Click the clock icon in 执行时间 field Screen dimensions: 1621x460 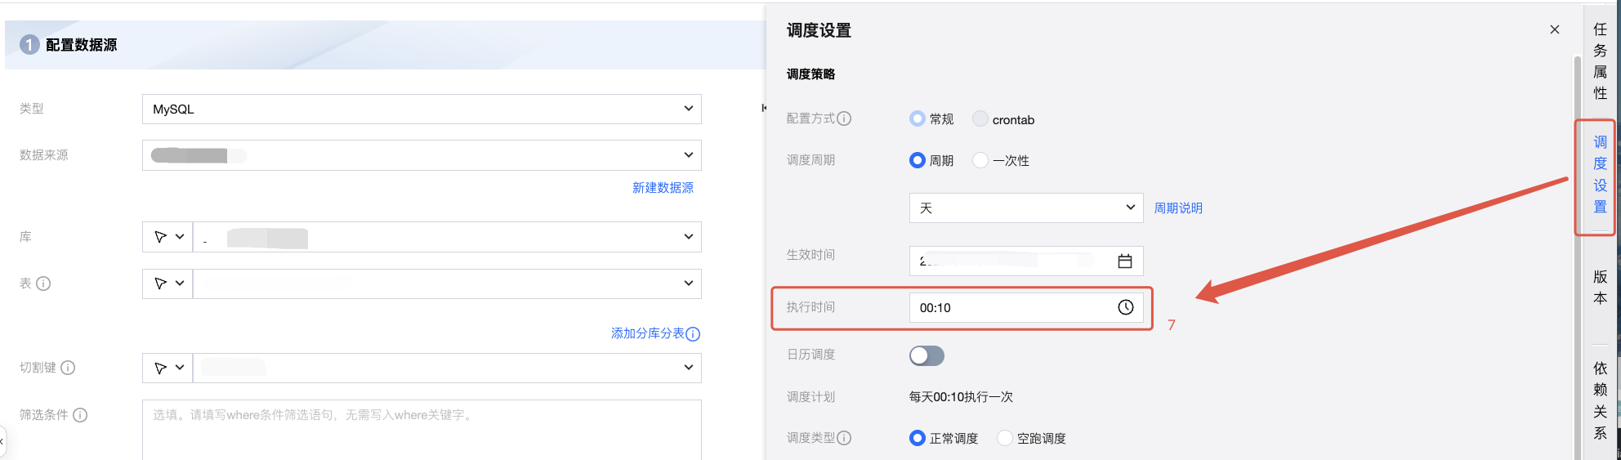coord(1126,307)
